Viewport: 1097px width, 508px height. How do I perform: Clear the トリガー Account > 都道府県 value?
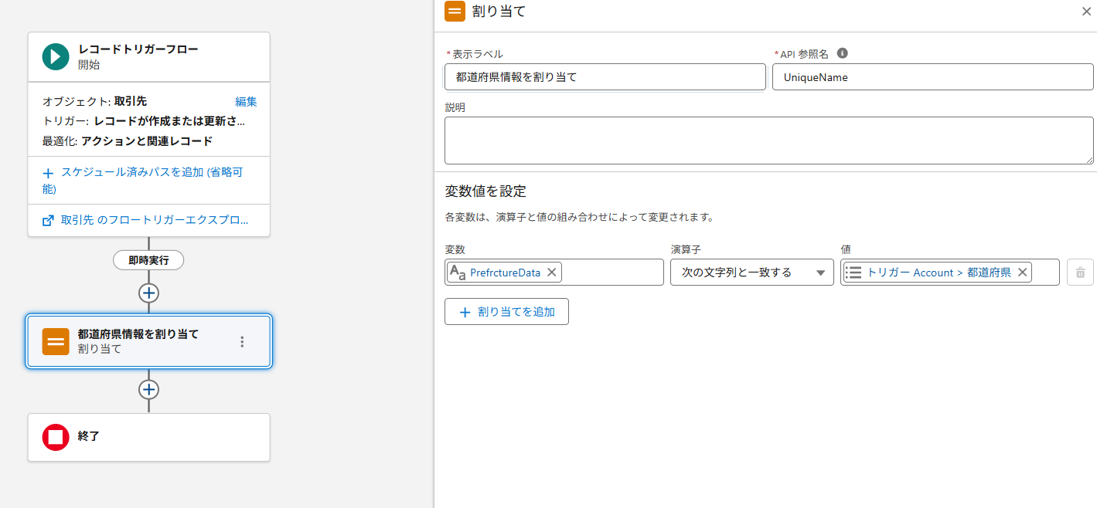coord(1021,273)
